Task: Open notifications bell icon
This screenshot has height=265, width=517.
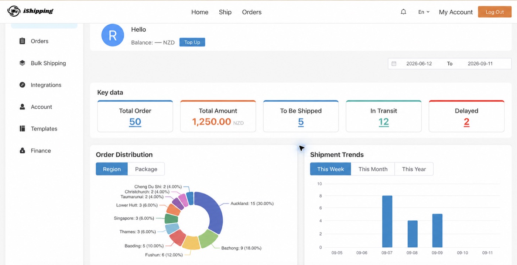Action: [403, 12]
